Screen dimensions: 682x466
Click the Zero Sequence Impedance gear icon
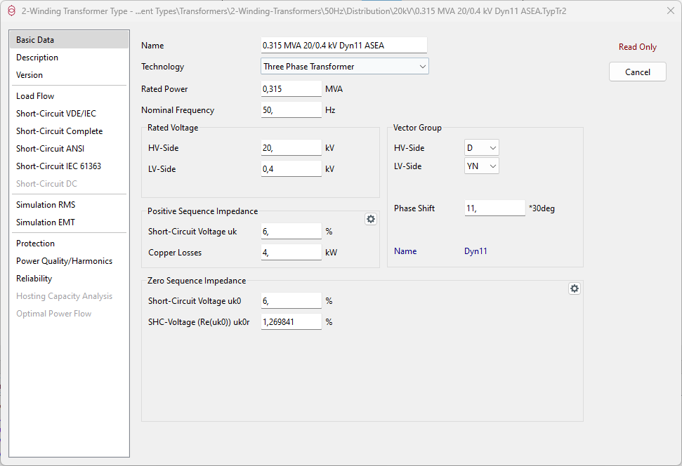575,288
